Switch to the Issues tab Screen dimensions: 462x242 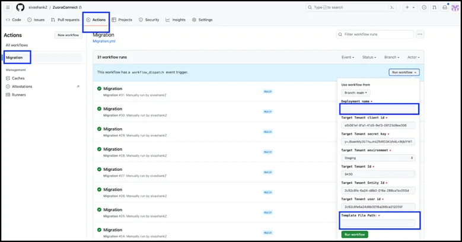pos(36,20)
